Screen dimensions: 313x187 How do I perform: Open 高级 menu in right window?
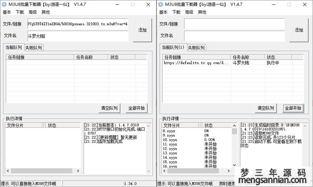click(189, 12)
